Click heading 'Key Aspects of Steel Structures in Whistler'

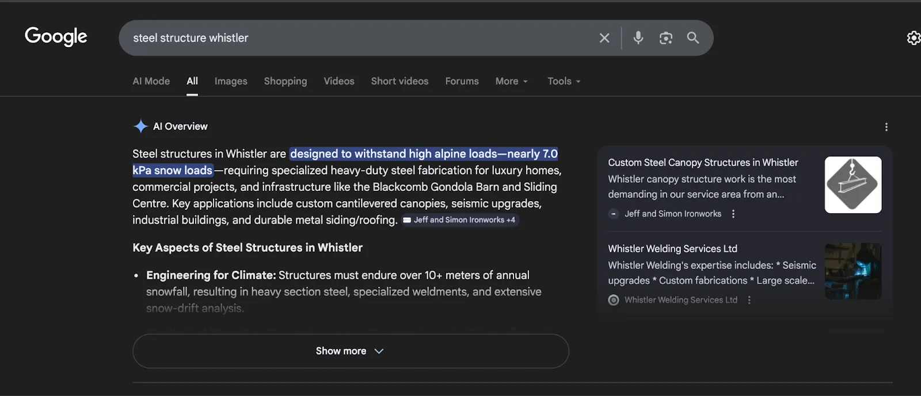tap(248, 248)
